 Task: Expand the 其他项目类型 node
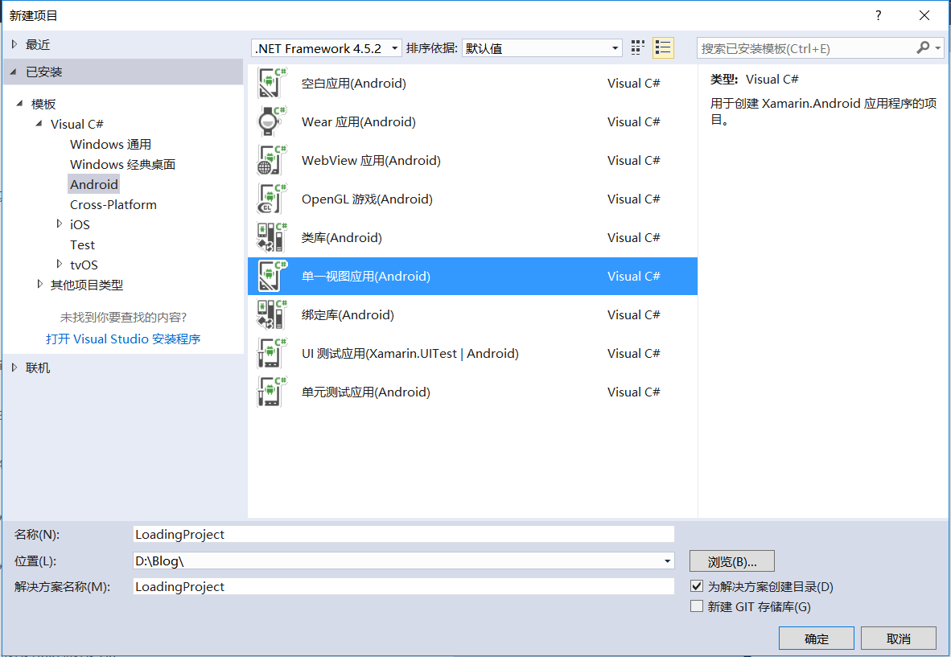click(x=39, y=284)
